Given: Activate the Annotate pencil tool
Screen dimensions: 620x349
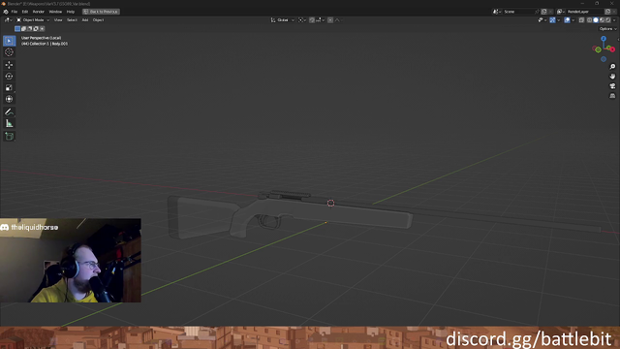Looking at the screenshot, I should (9, 112).
